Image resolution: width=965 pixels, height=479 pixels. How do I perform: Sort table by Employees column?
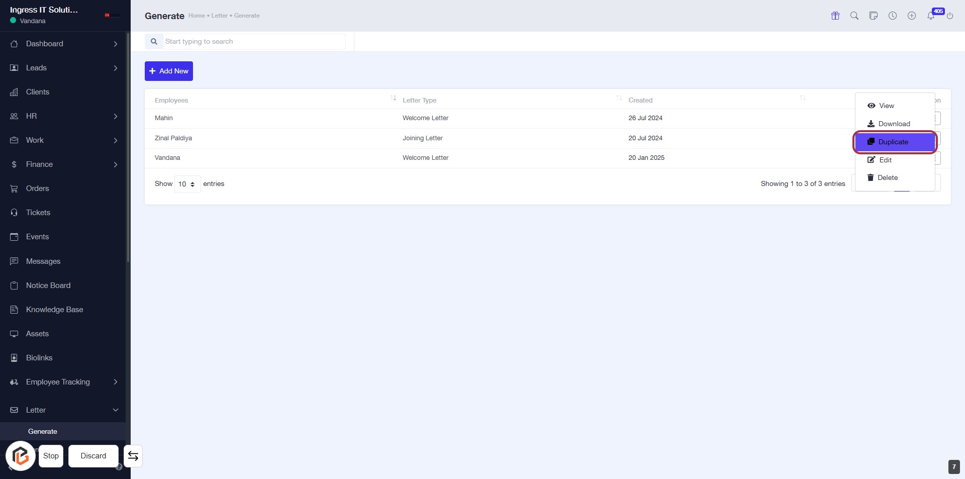[x=393, y=98]
